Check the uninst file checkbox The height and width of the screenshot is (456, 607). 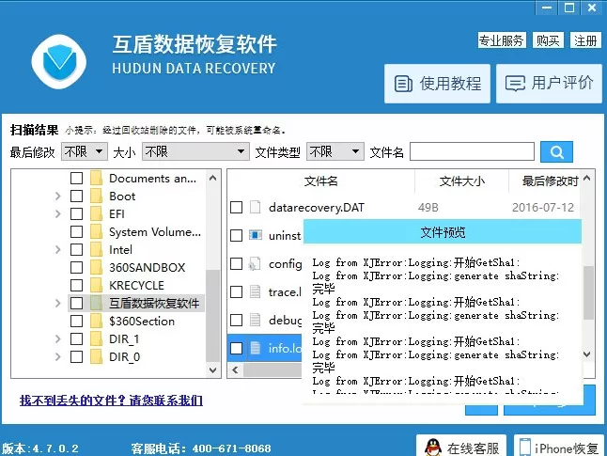[x=236, y=235]
